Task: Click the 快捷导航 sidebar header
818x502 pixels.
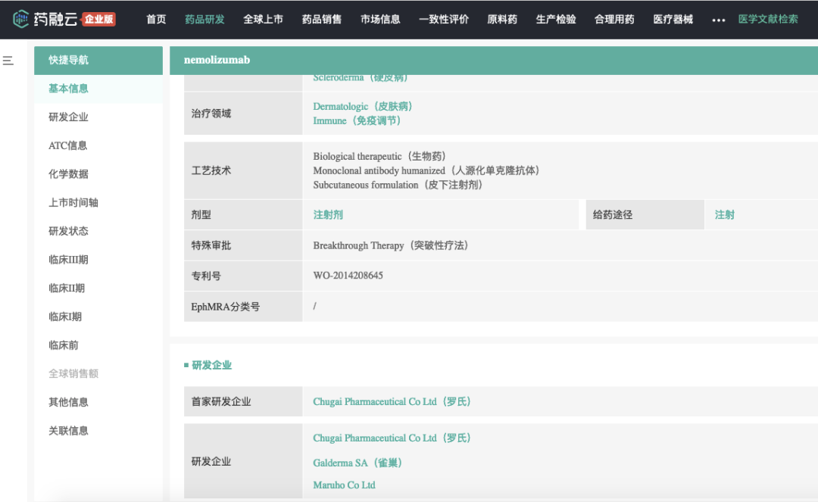Action: coord(98,60)
